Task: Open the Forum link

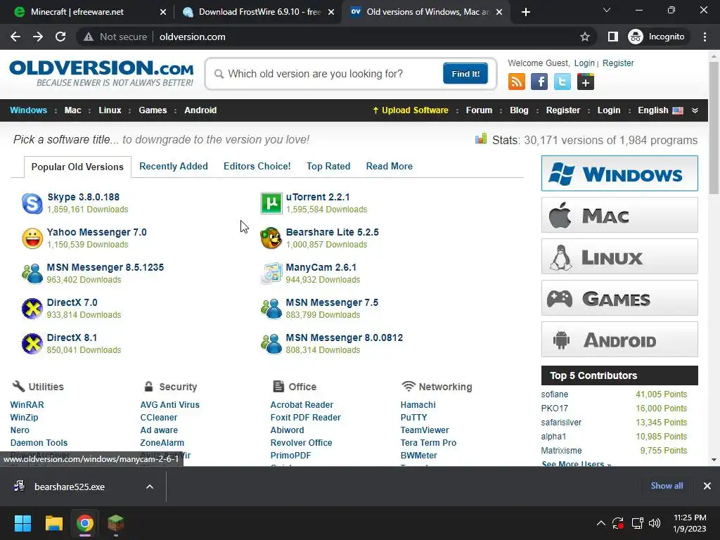Action: click(479, 110)
